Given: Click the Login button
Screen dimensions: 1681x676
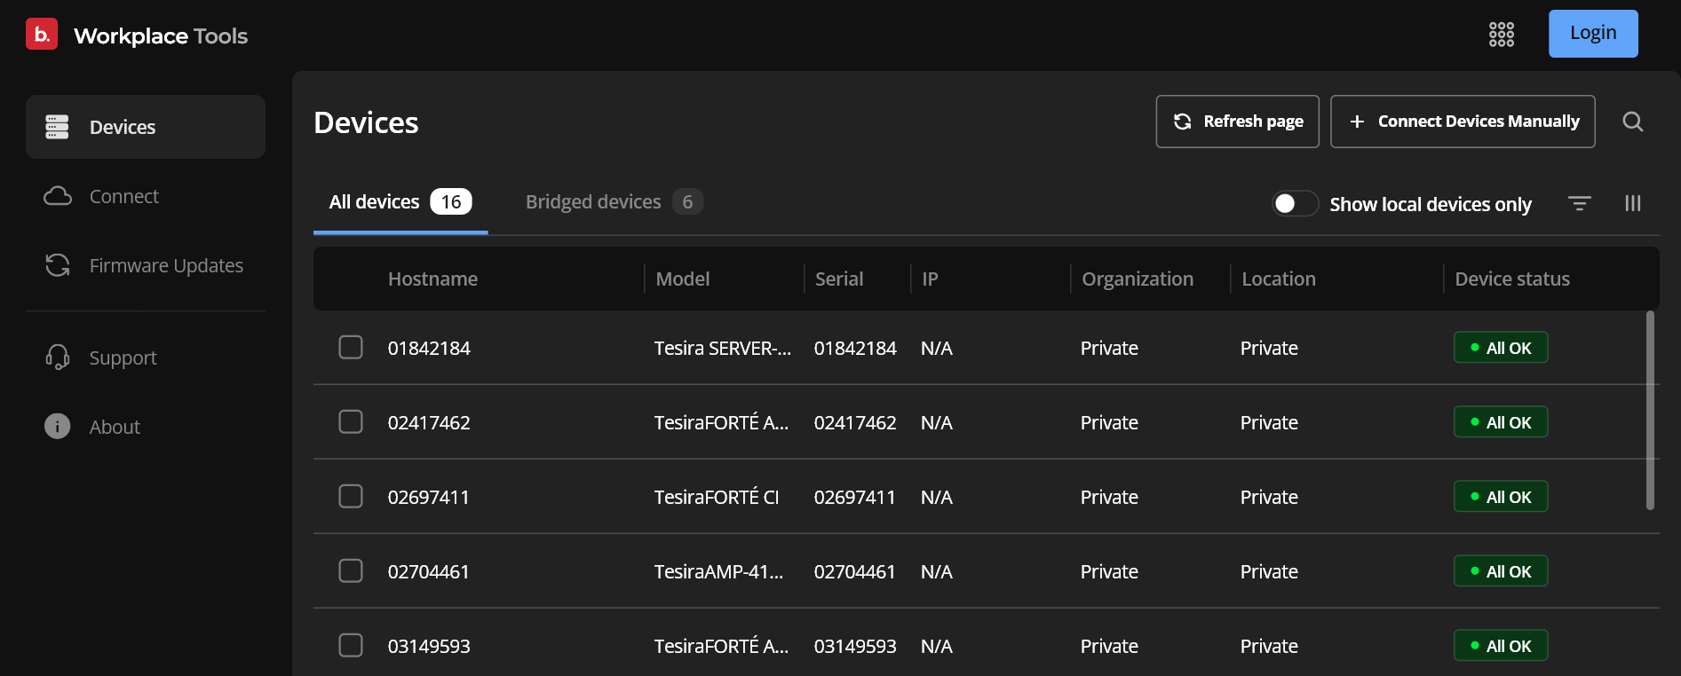Looking at the screenshot, I should coord(1593,34).
